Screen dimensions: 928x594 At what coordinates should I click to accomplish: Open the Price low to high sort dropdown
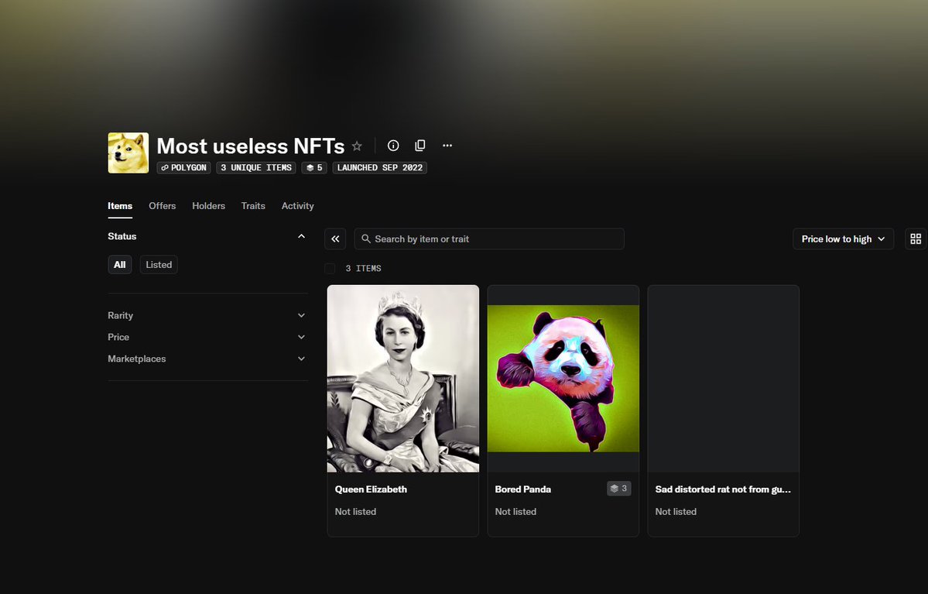(x=843, y=239)
